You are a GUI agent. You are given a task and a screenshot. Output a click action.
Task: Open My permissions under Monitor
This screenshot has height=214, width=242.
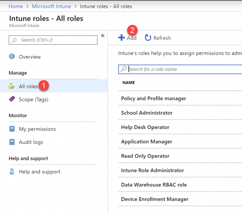(x=37, y=129)
